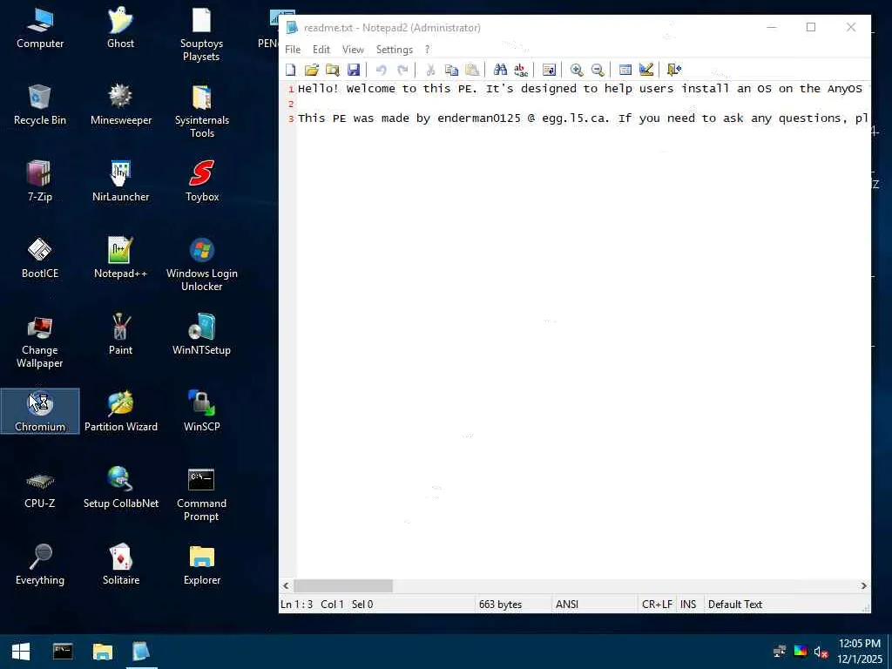Viewport: 892px width, 669px height.
Task: Click the Exit icon in the Notepad2 toolbar
Action: 674,70
